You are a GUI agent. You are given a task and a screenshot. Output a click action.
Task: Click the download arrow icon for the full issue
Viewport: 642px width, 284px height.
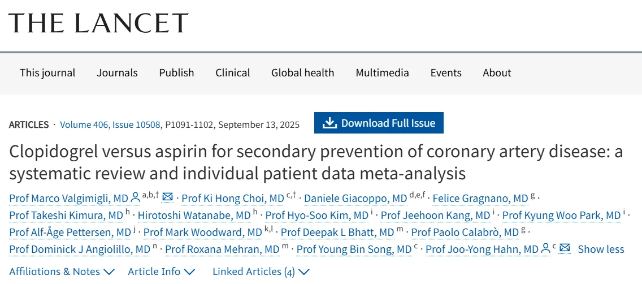click(329, 123)
